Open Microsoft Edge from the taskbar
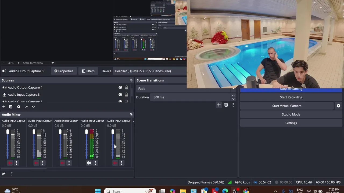 click(225, 191)
